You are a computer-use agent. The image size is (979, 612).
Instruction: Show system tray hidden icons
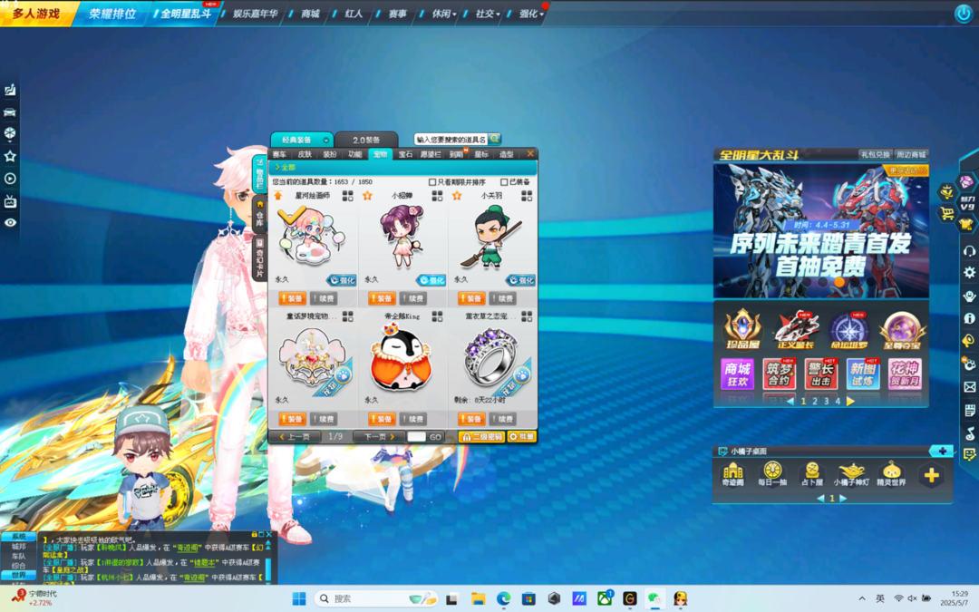pyautogui.click(x=862, y=598)
